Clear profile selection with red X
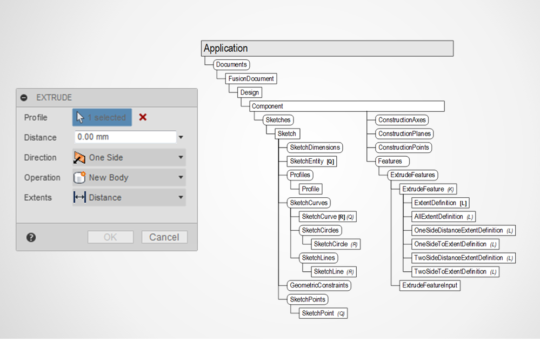Screen dimensions: 540x348 (143, 117)
